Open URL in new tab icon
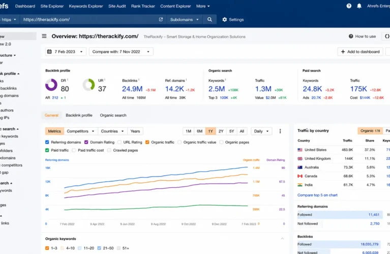This screenshot has height=254, width=390. point(161,19)
